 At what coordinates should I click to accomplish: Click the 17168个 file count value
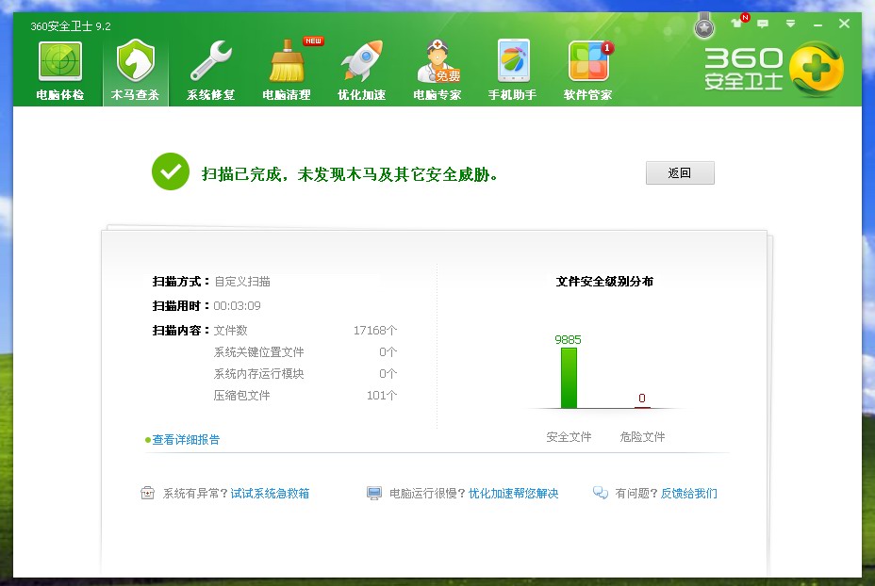[375, 330]
